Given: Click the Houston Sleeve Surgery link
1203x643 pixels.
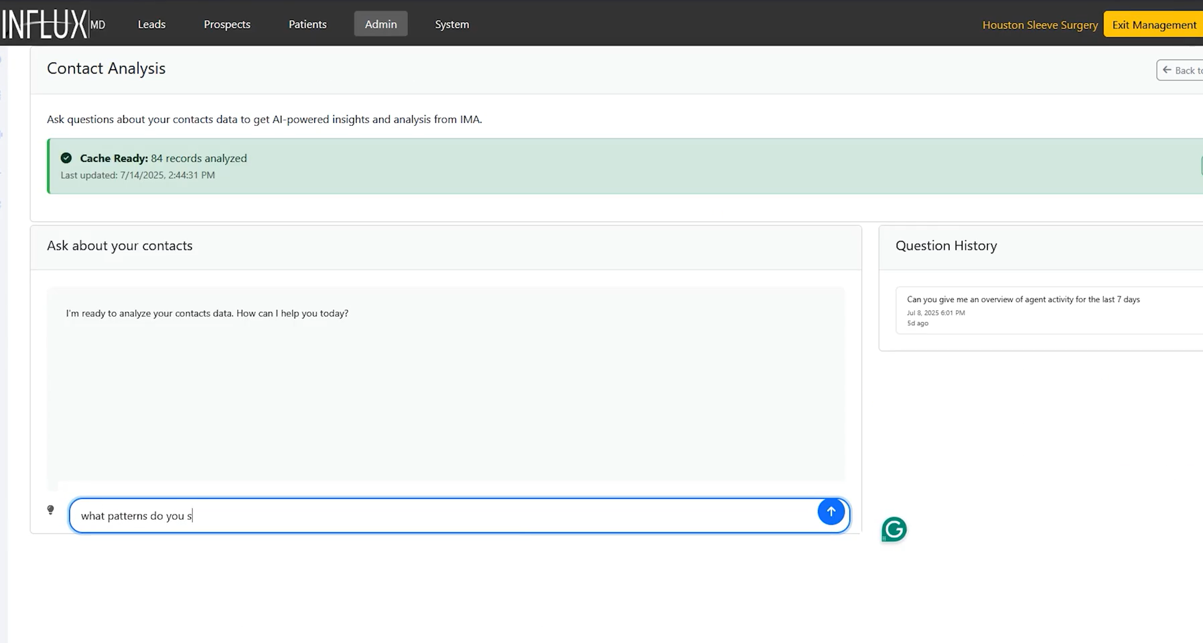Looking at the screenshot, I should pos(1039,24).
